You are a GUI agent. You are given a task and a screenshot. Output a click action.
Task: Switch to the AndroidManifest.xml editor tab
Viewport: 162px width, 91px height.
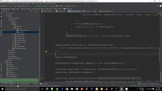107,11
